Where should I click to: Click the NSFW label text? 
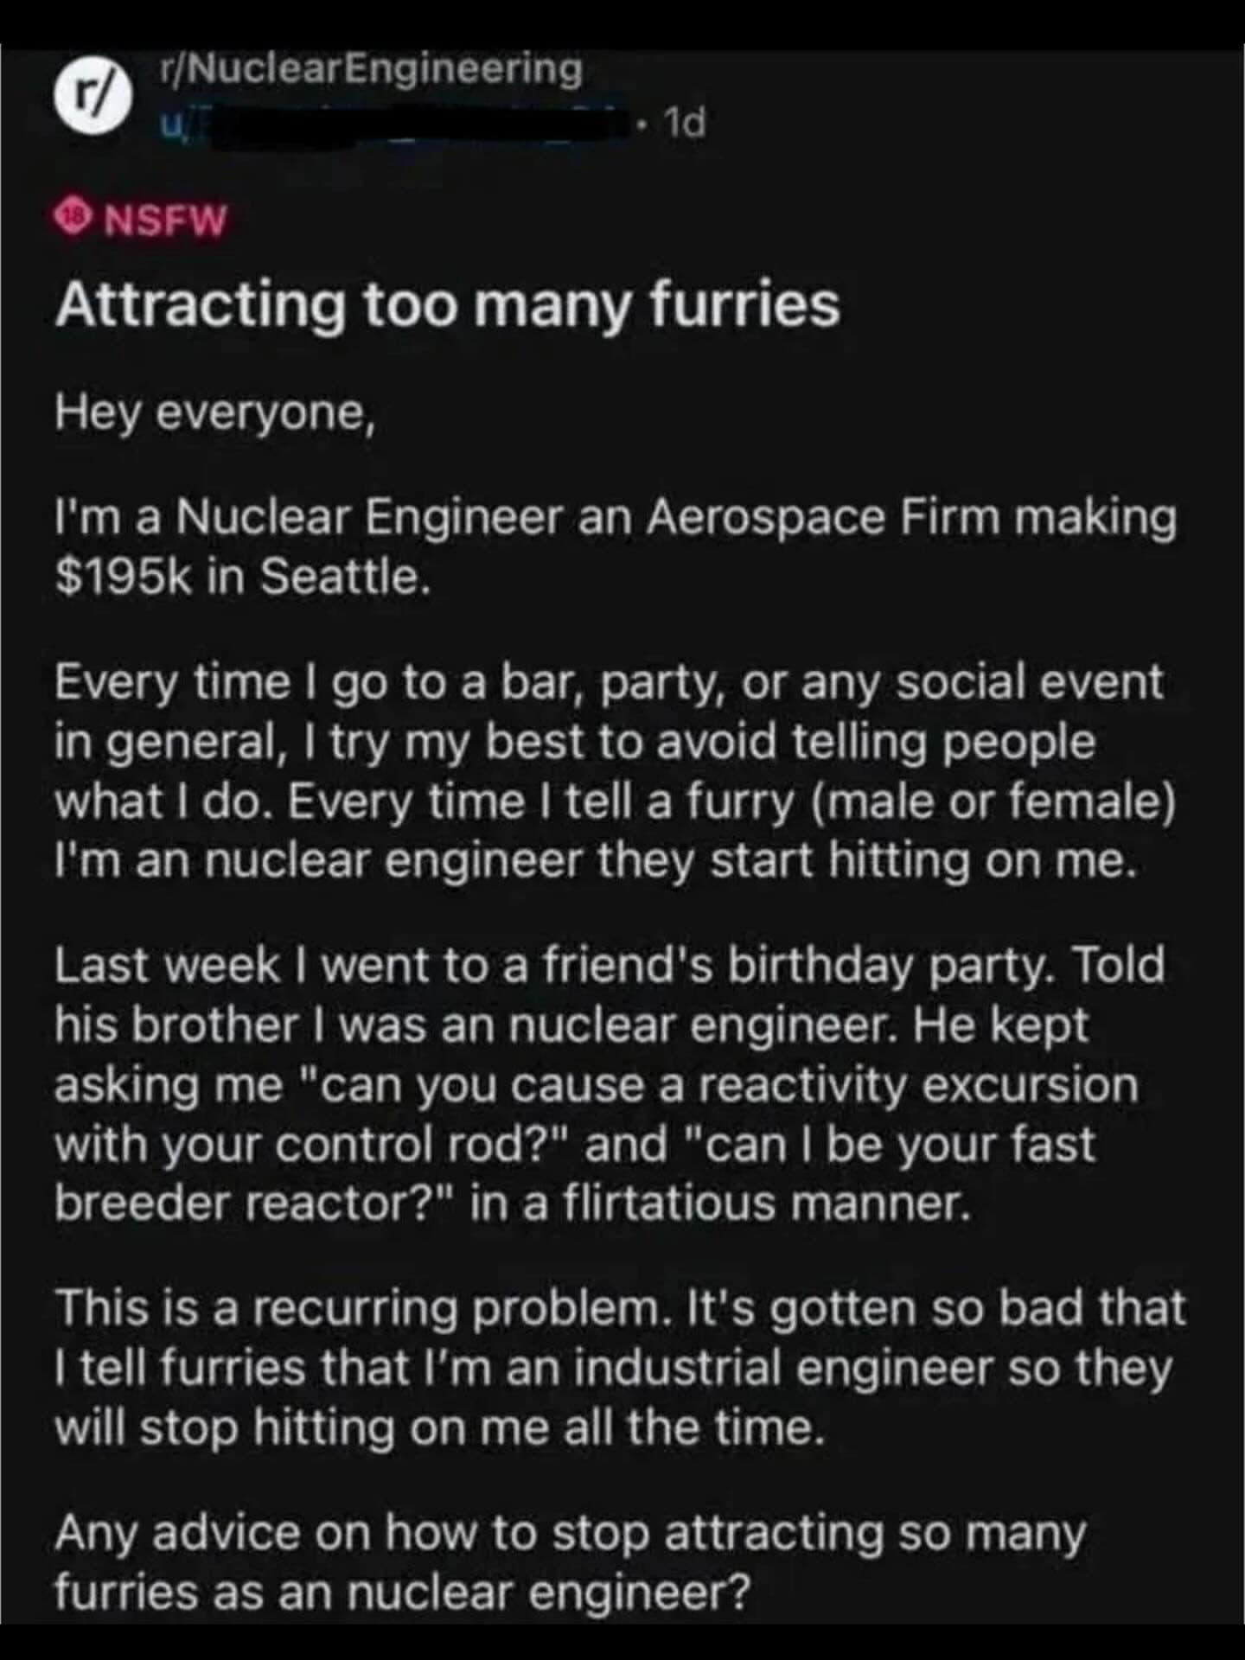165,221
